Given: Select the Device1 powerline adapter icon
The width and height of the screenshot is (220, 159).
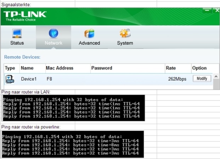Looking at the screenshot, I should (10, 79).
